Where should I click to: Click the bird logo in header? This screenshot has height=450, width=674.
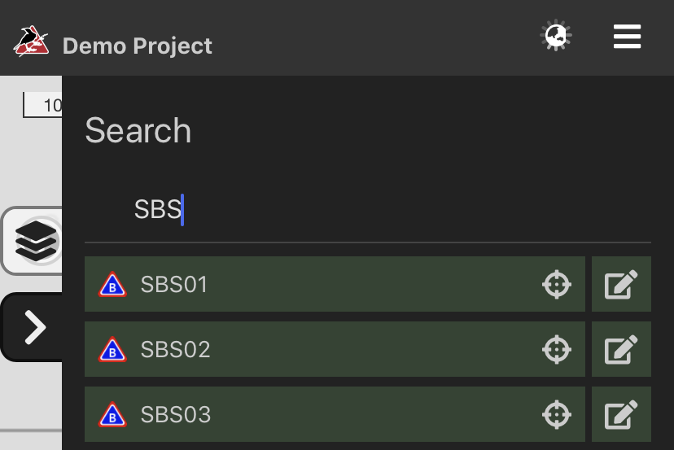coord(31,42)
